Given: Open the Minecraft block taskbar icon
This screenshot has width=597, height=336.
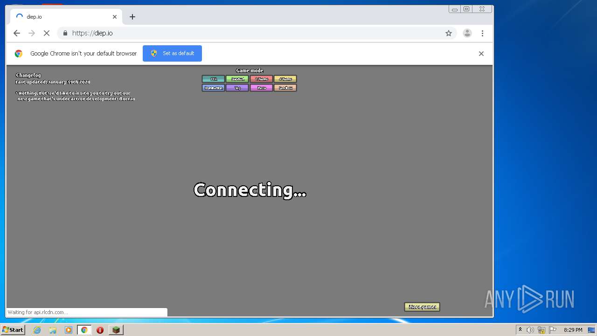Looking at the screenshot, I should (116, 330).
